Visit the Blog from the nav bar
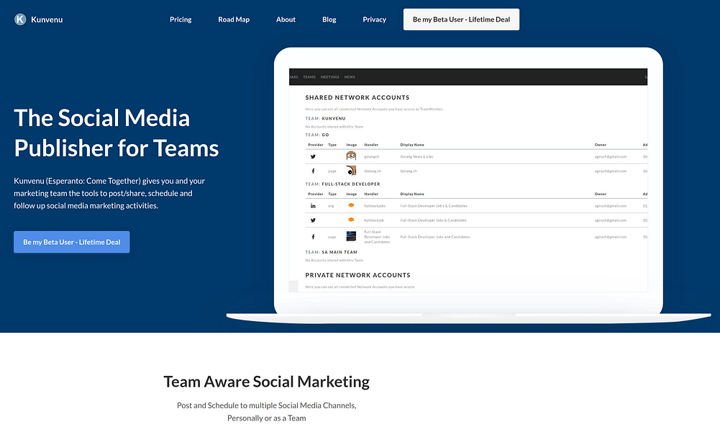Viewport: 720px width, 432px height. click(x=329, y=19)
